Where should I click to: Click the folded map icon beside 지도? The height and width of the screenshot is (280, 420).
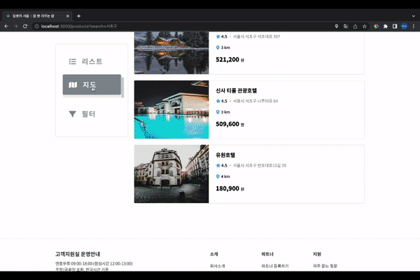pos(73,85)
